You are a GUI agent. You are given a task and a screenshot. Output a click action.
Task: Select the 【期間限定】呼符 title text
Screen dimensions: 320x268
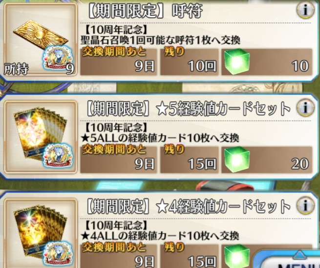[144, 11]
